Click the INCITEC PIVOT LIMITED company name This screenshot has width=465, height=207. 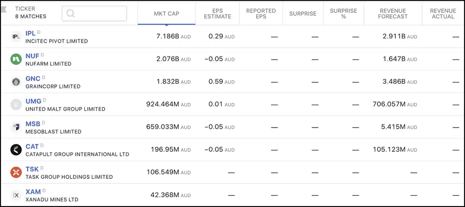[57, 41]
